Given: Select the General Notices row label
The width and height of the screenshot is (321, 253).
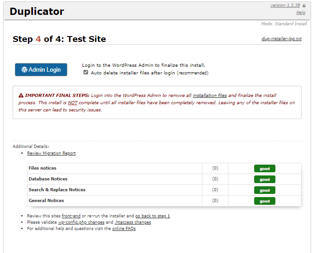Looking at the screenshot, I should coord(46,201).
